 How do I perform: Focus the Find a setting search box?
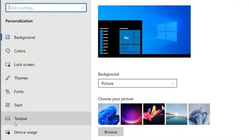tap(46, 8)
